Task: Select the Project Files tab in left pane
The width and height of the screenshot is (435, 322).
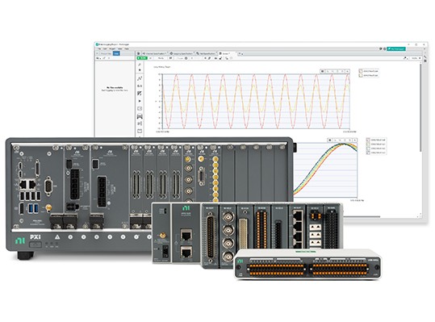Action: point(106,53)
